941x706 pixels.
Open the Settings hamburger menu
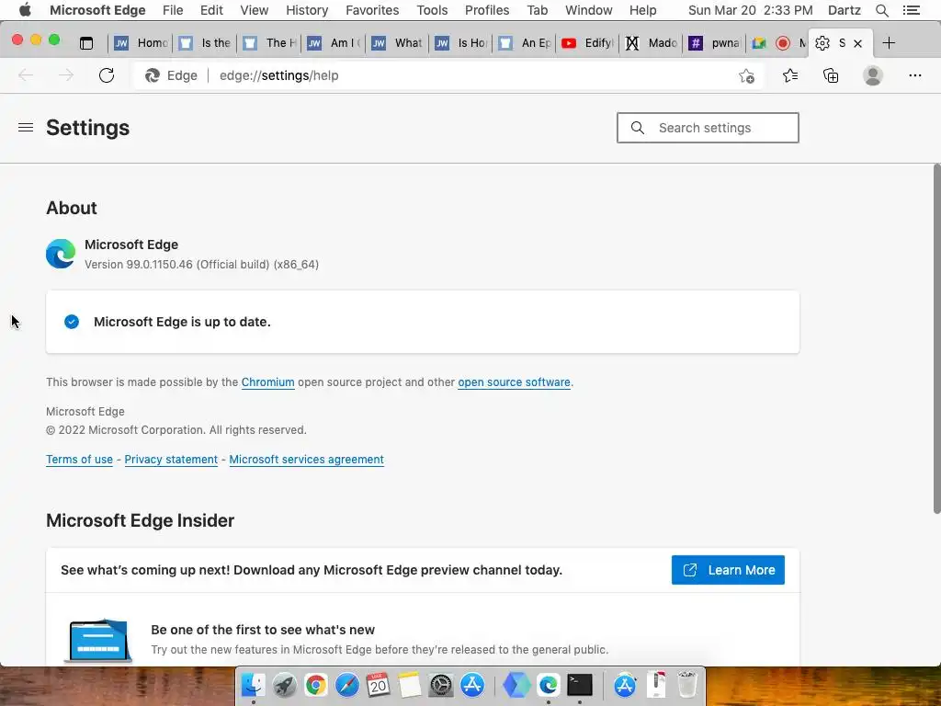[25, 127]
